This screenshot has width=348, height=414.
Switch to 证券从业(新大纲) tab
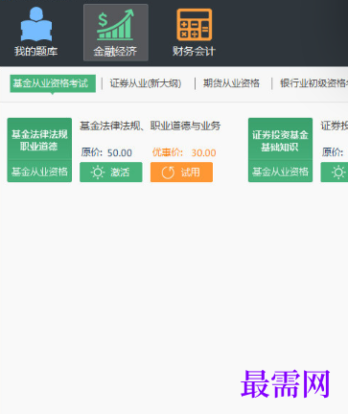[x=146, y=83]
